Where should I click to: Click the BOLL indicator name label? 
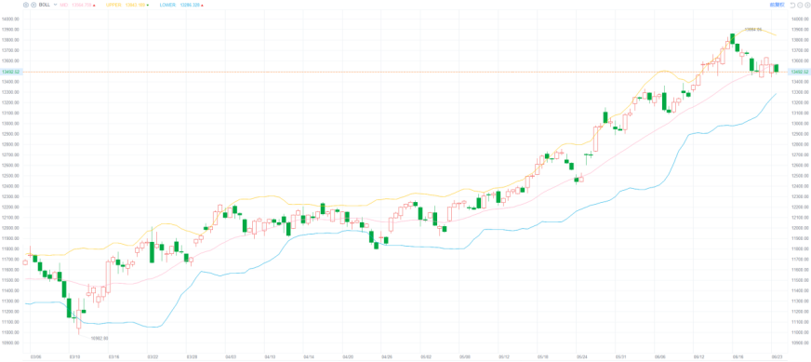click(x=45, y=5)
